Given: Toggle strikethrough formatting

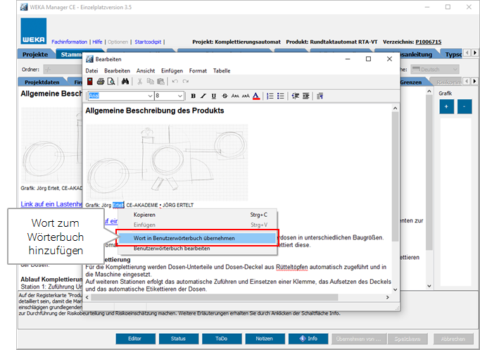Looking at the screenshot, I should click(x=225, y=96).
